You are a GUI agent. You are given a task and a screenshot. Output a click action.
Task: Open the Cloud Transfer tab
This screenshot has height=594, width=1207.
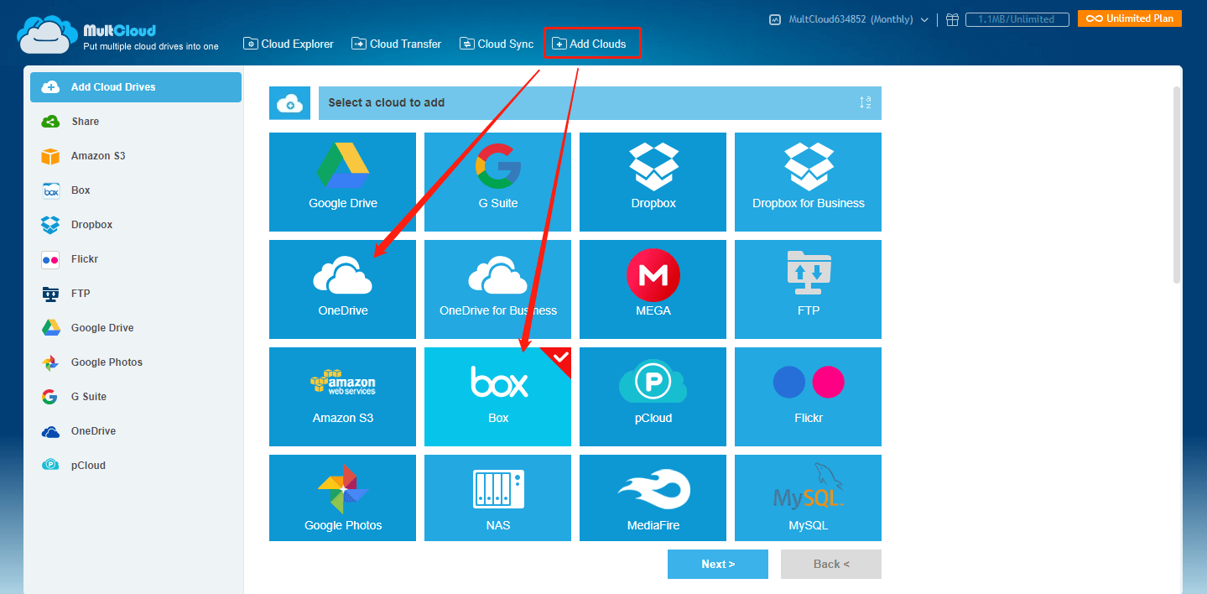[397, 44]
